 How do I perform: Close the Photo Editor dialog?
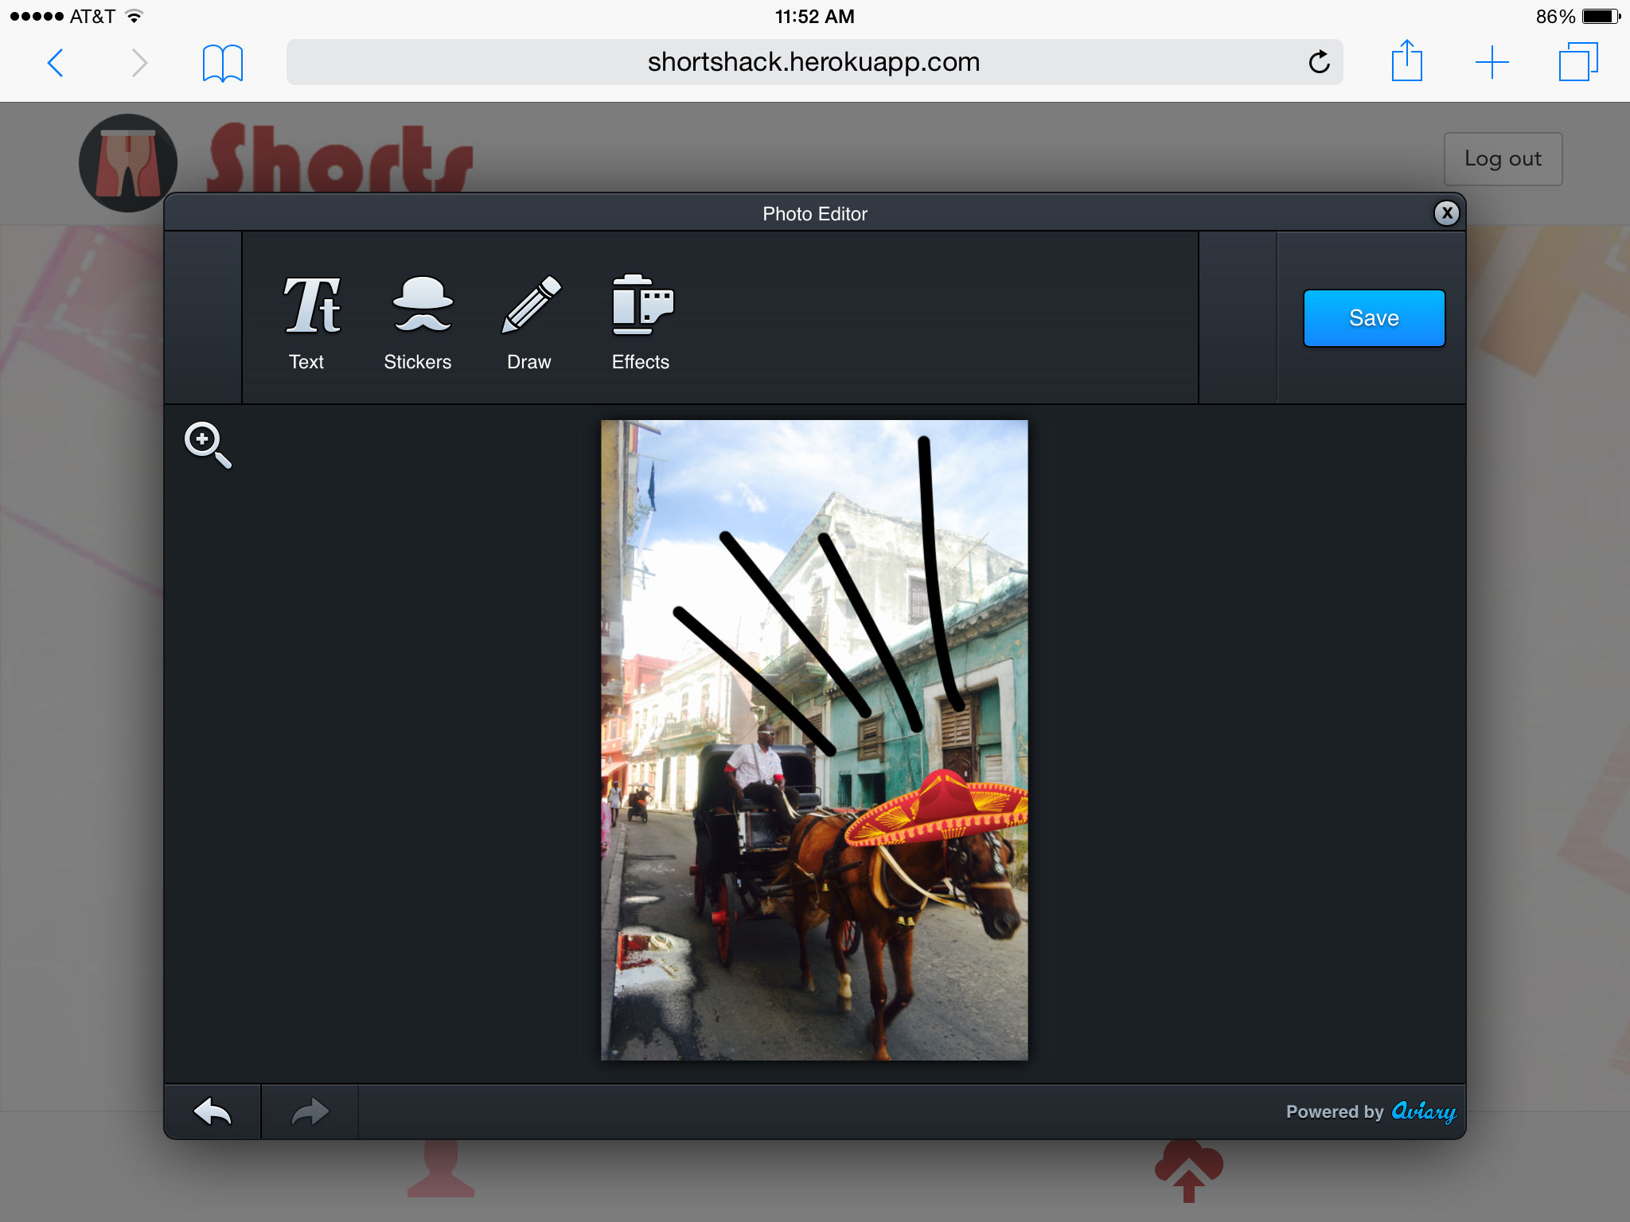pyautogui.click(x=1446, y=213)
